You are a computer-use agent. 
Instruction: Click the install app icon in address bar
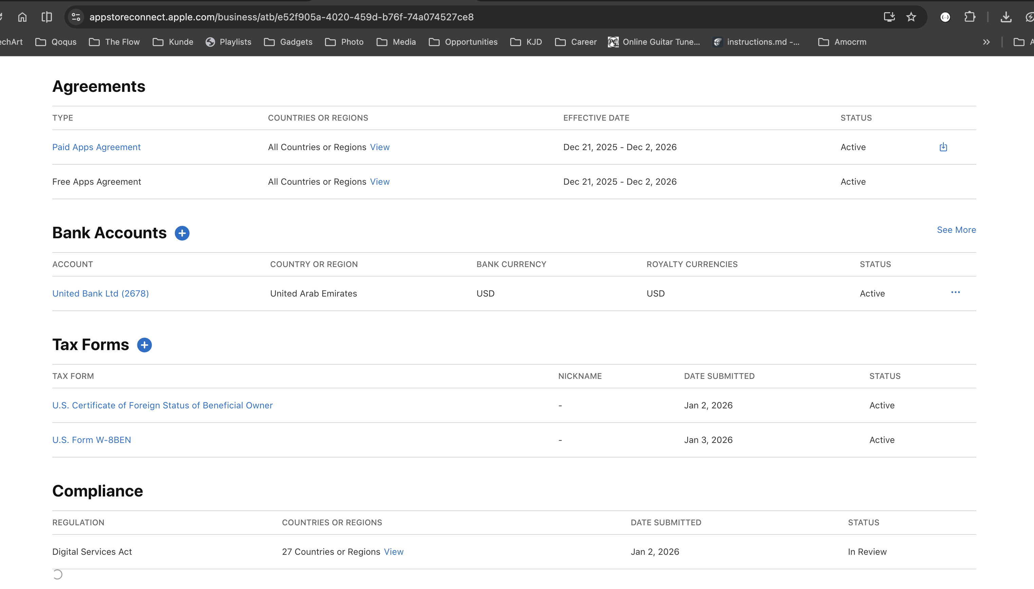(889, 17)
